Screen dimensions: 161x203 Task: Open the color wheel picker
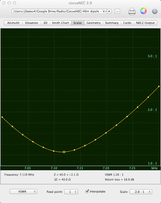[143, 11]
